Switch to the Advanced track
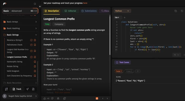185x101 pixels. (17, 11)
